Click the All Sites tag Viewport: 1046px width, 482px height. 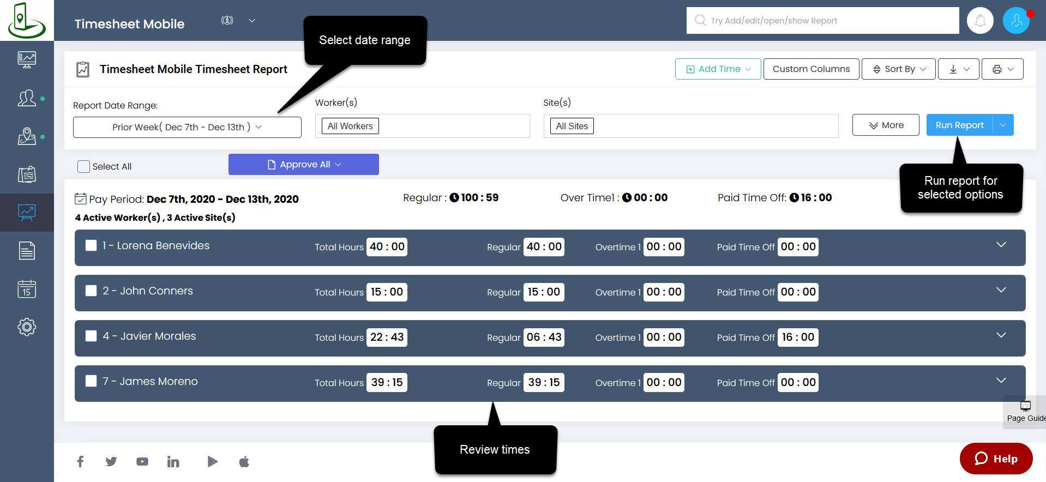[x=572, y=126]
